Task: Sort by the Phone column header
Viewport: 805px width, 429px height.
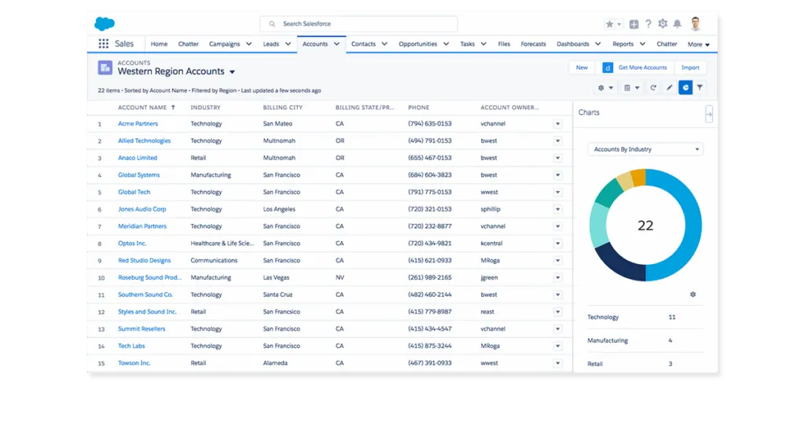Action: pos(418,107)
